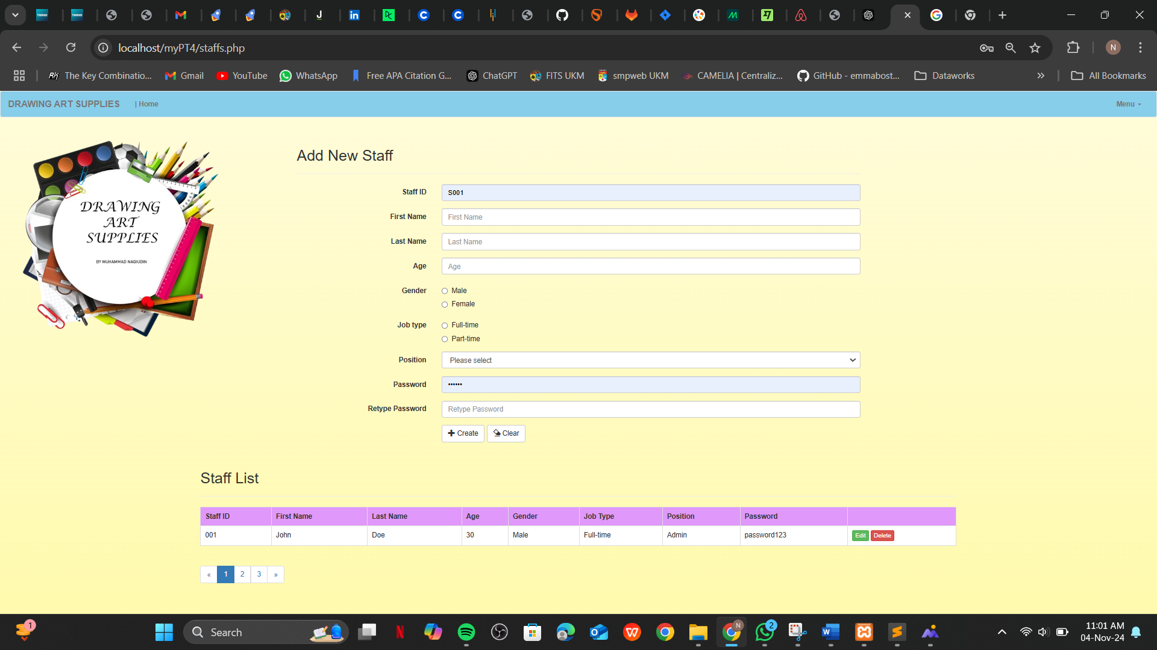The height and width of the screenshot is (650, 1157).
Task: Bookmark this page with the star icon
Action: click(x=1035, y=48)
